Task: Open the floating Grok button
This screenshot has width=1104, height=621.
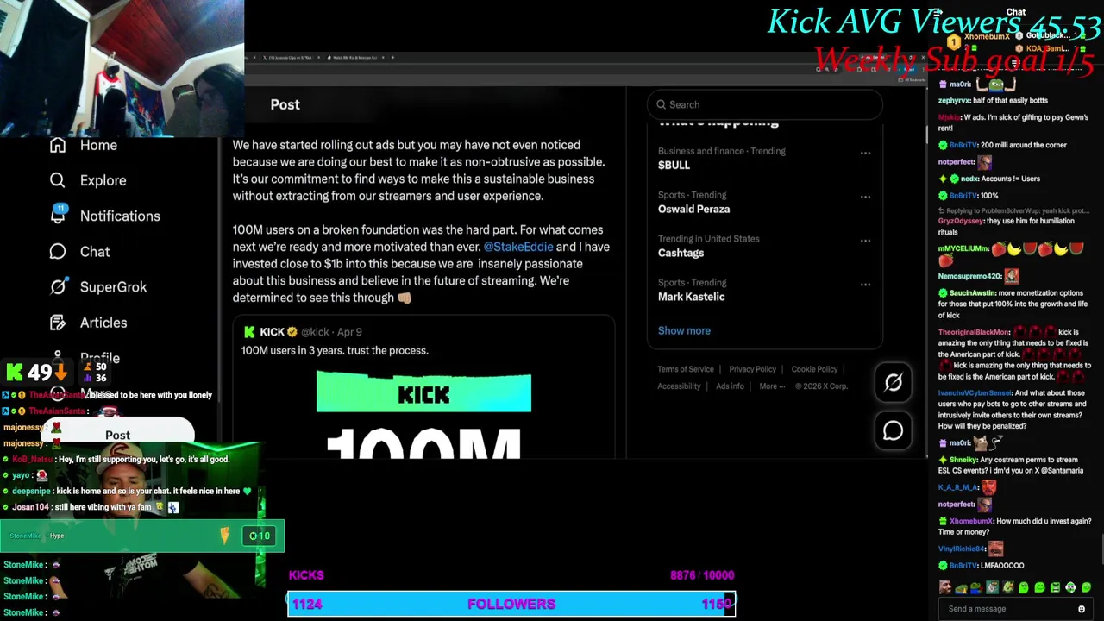Action: [x=893, y=382]
